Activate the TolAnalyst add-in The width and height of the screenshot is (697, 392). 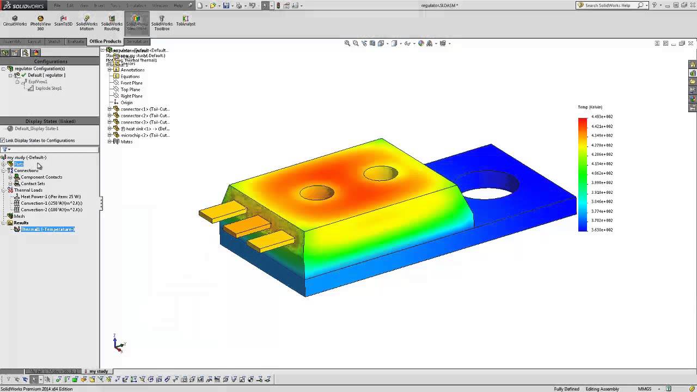186,21
